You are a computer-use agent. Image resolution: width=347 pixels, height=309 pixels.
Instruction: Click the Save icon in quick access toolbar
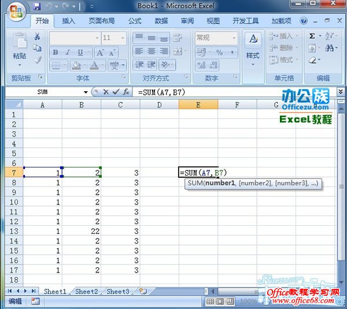pyautogui.click(x=37, y=7)
